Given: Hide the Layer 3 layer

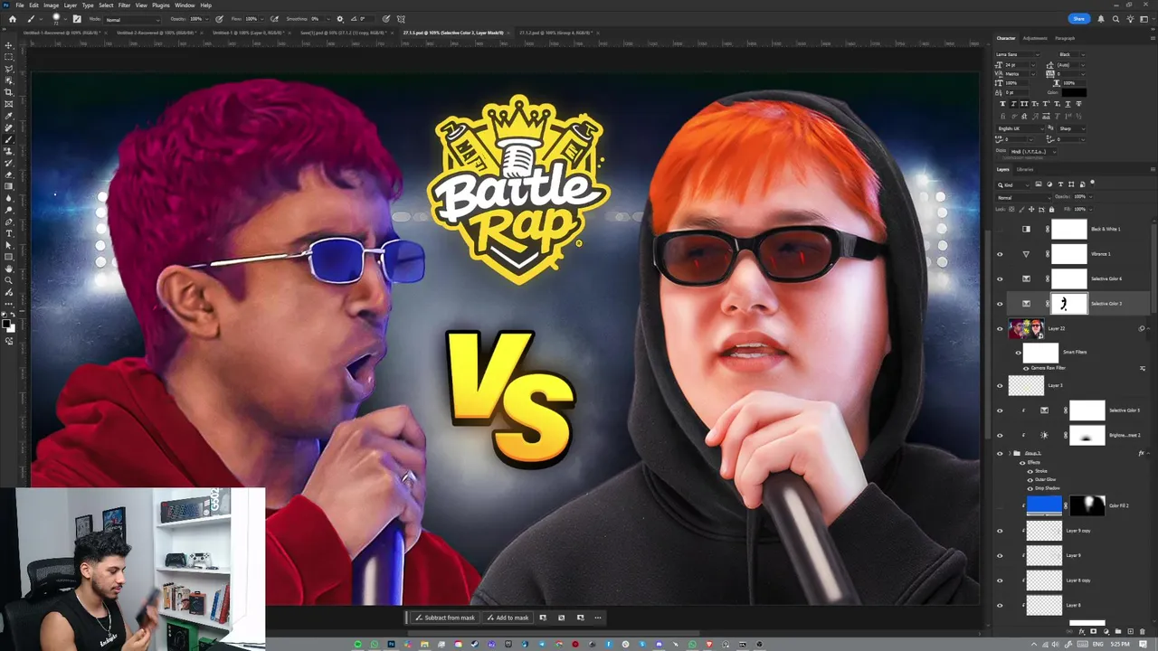Looking at the screenshot, I should [x=1000, y=385].
